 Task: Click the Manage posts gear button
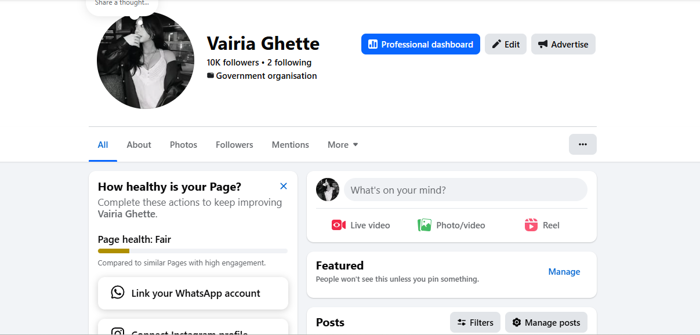pyautogui.click(x=546, y=322)
